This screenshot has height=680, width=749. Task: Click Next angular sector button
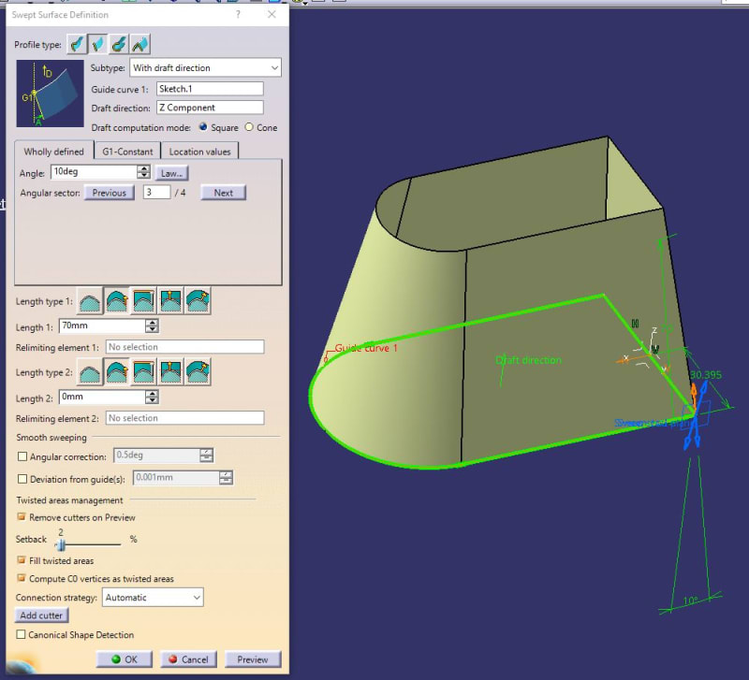223,193
